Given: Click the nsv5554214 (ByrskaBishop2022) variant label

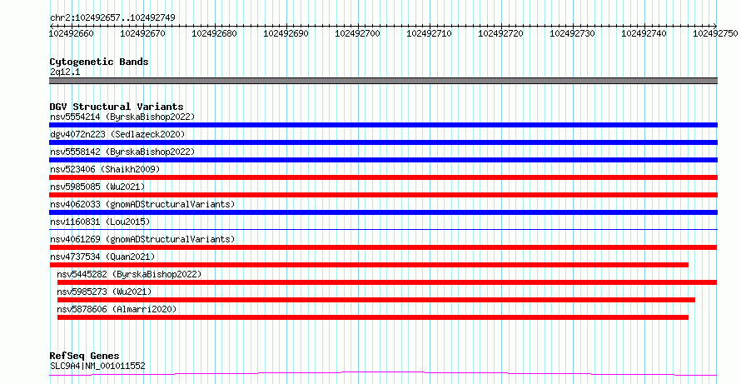Looking at the screenshot, I should point(122,117).
